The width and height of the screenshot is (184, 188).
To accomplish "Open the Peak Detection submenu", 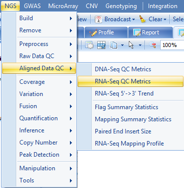I will pos(39,155).
